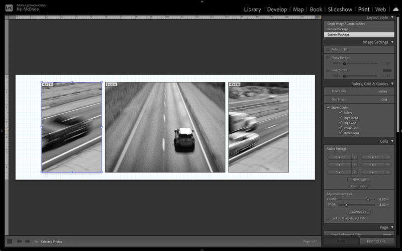Click the New Page button
This screenshot has width=402, height=251.
pyautogui.click(x=359, y=180)
